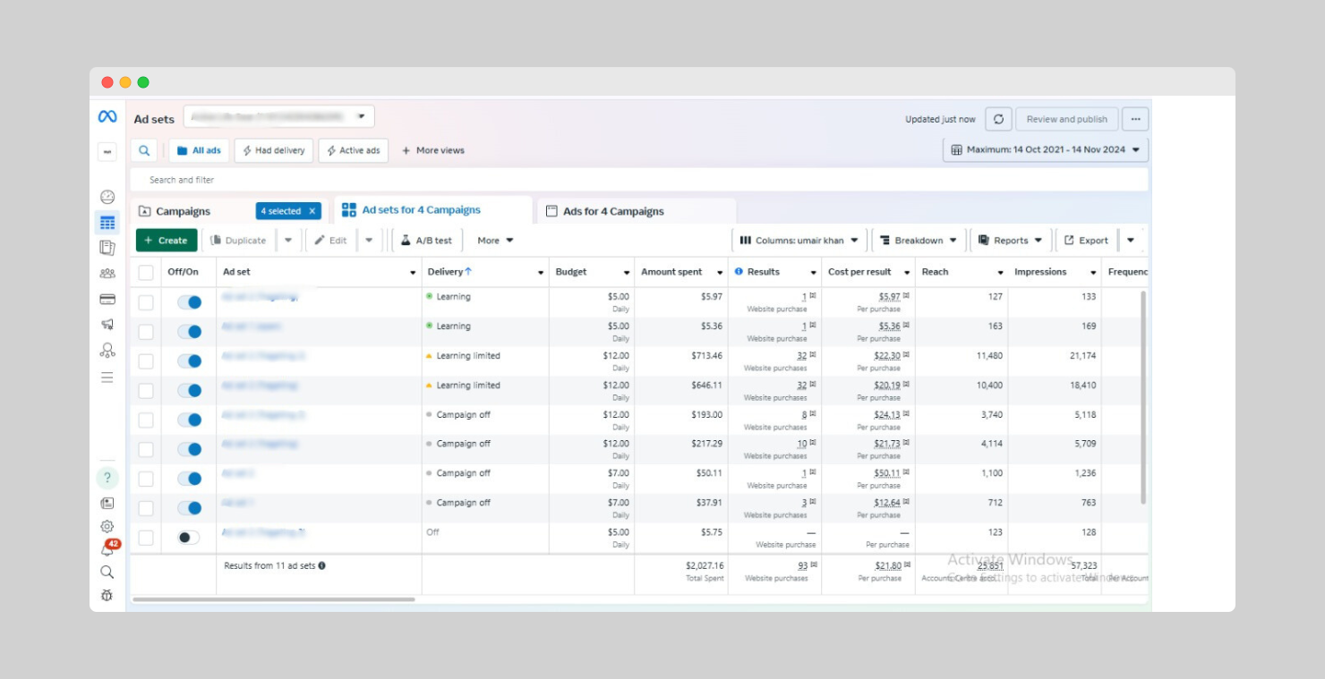Click the bug report icon in sidebar

pyautogui.click(x=107, y=596)
